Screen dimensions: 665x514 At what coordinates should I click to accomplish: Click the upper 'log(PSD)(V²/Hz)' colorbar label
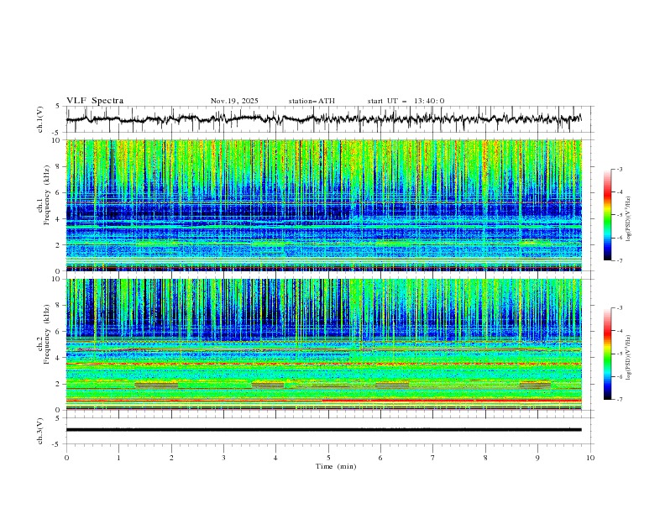pyautogui.click(x=629, y=219)
